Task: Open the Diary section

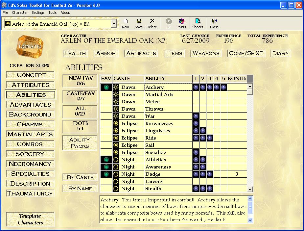Action: coord(281,53)
